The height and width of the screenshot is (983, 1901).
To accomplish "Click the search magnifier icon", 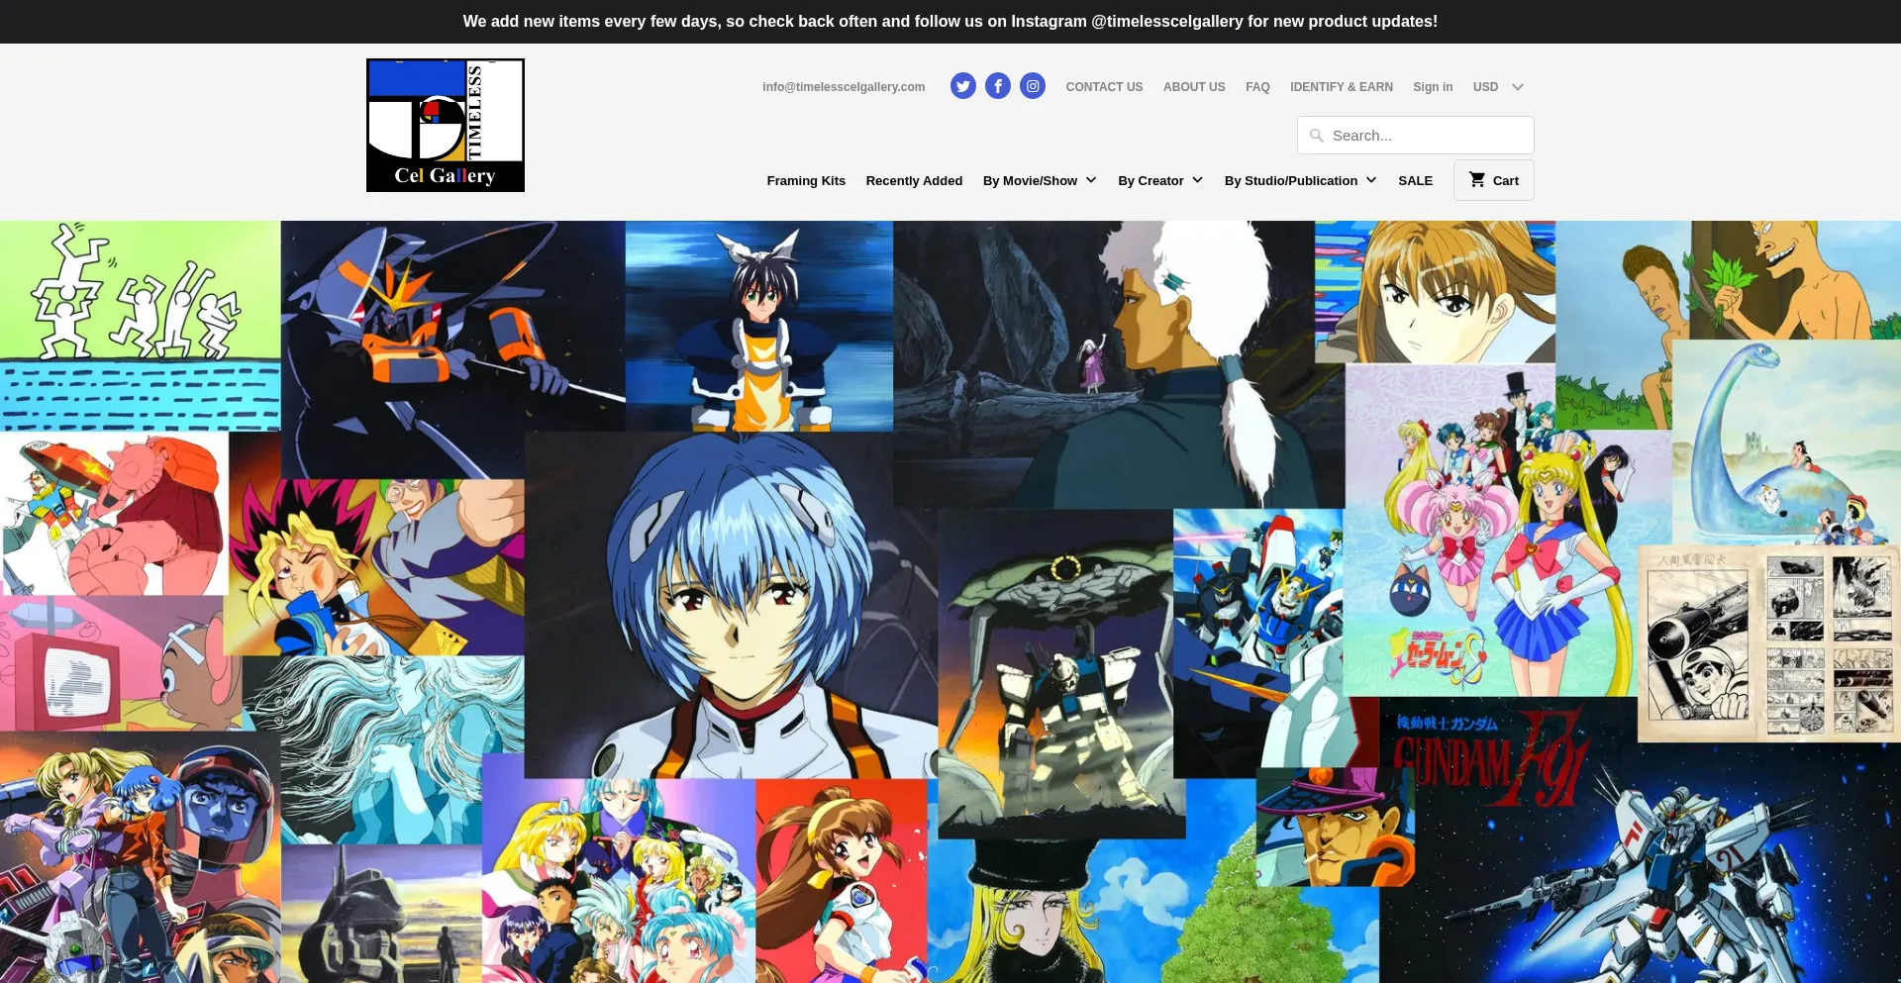I will click(x=1317, y=136).
